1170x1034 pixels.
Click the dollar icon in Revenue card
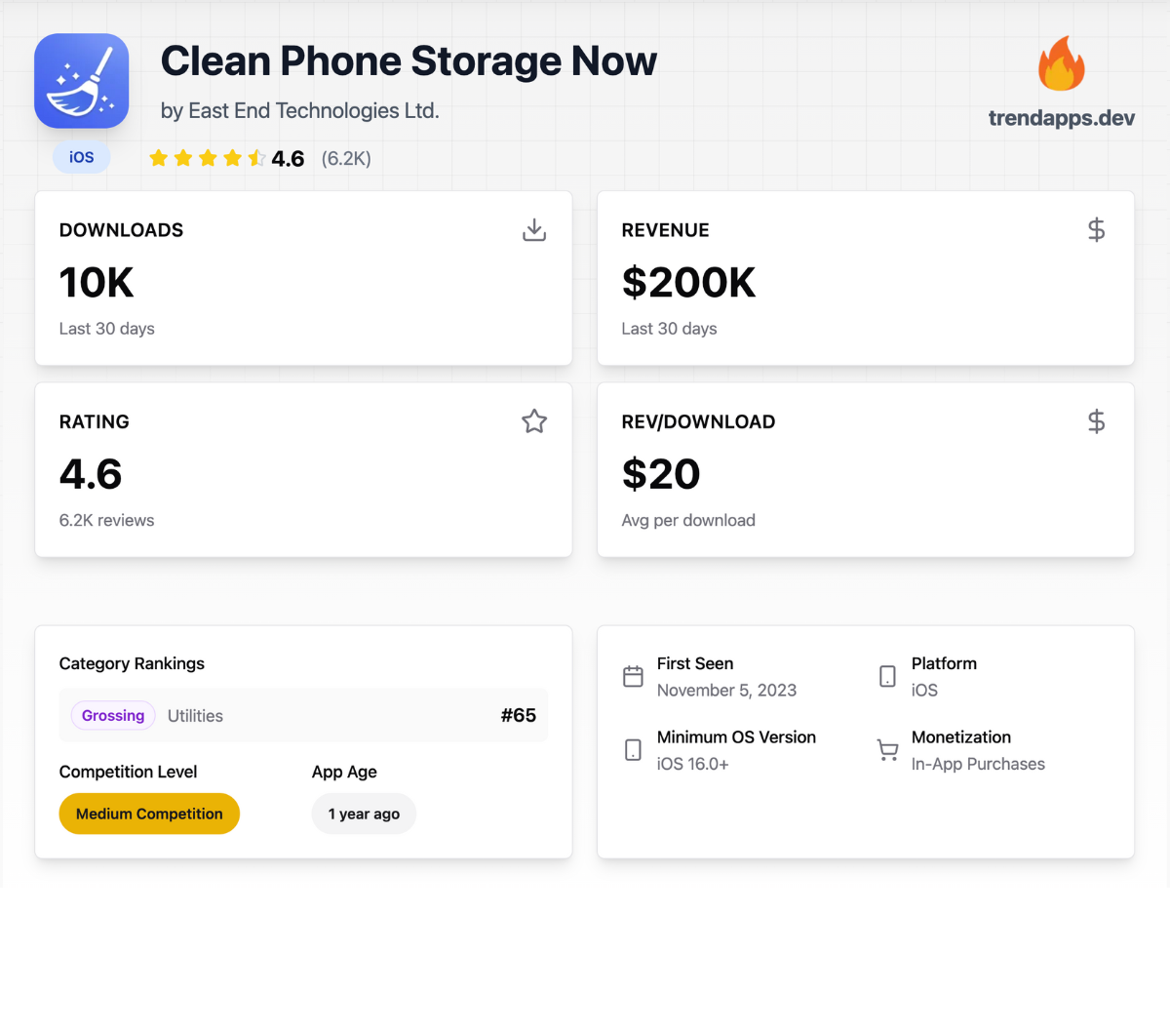[1097, 230]
